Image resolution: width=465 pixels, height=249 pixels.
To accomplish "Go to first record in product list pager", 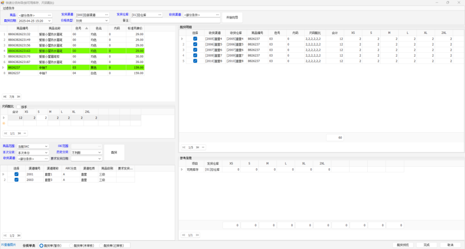I will [x=5, y=97].
